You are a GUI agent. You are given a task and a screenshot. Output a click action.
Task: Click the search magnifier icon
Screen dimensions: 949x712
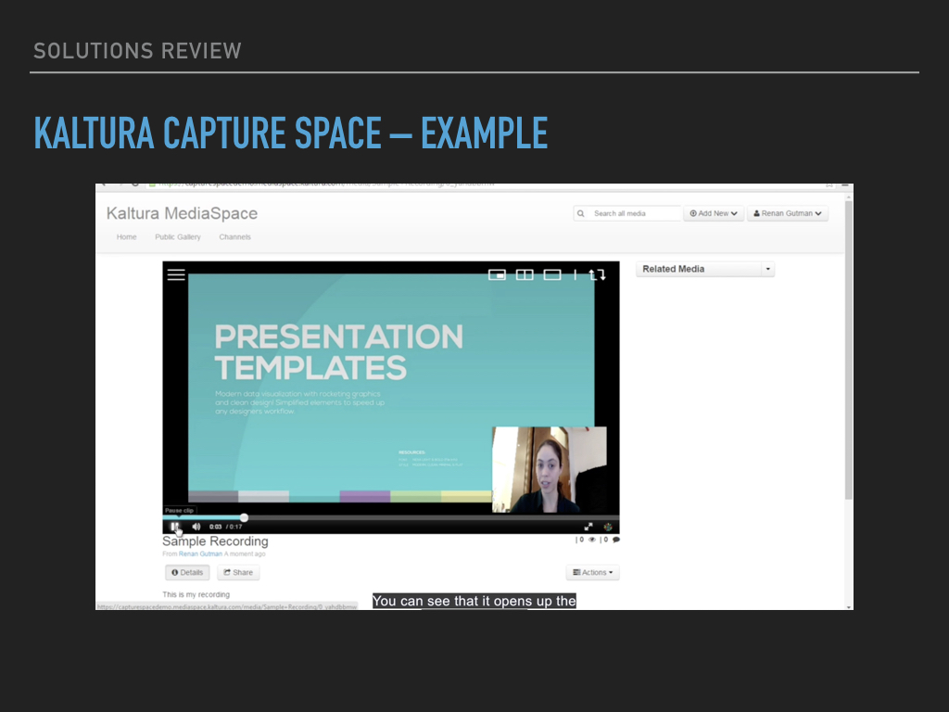coord(581,214)
